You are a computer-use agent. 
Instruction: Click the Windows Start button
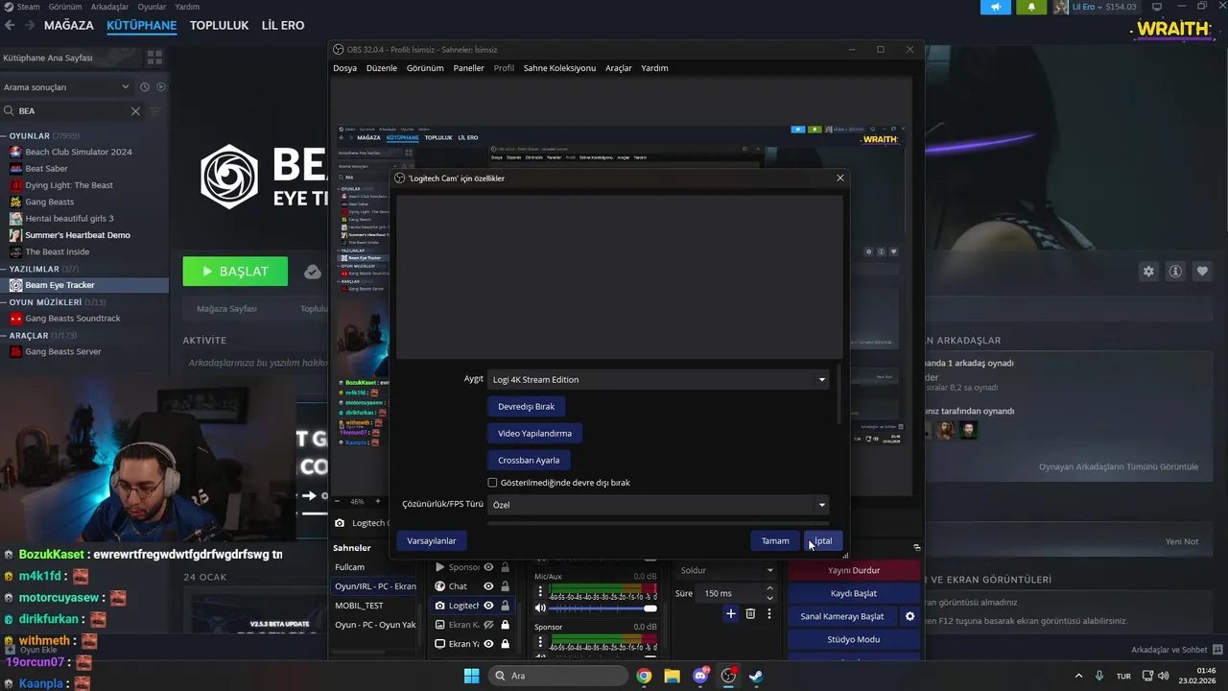pos(471,676)
